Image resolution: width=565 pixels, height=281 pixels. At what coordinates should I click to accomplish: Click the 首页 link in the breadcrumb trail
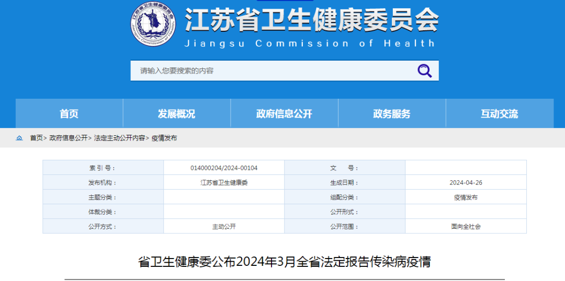click(x=36, y=138)
